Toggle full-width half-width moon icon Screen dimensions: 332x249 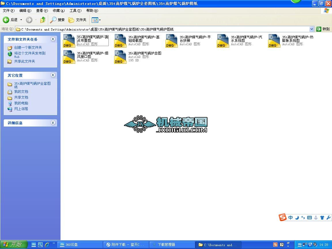coord(297,218)
